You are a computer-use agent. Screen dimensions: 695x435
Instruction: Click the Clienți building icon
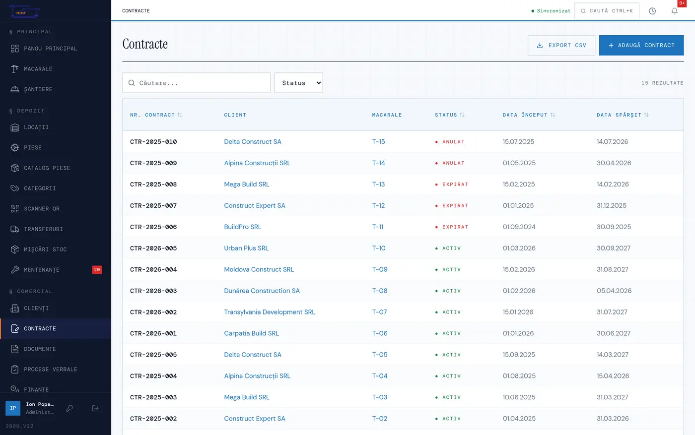coord(15,309)
